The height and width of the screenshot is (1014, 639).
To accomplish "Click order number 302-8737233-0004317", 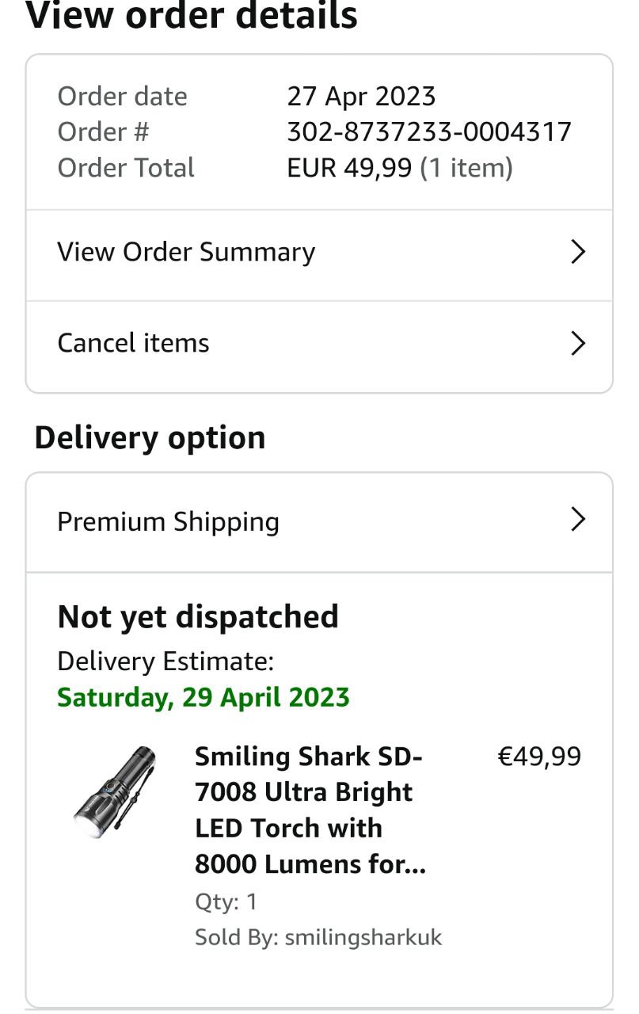I will 428,132.
